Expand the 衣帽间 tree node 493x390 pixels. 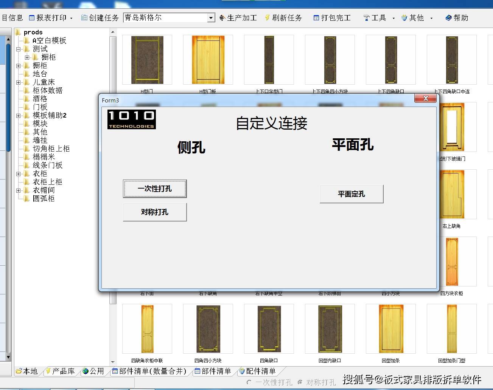pos(19,190)
